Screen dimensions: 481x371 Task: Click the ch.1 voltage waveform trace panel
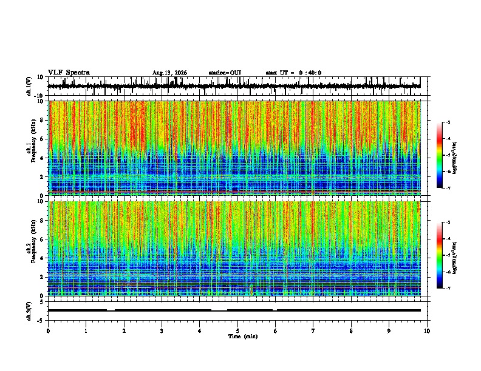click(x=237, y=86)
